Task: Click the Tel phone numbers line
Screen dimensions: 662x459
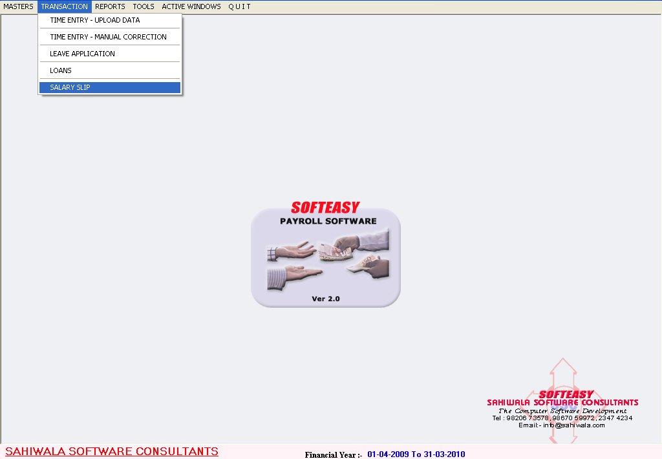Action: pos(562,418)
